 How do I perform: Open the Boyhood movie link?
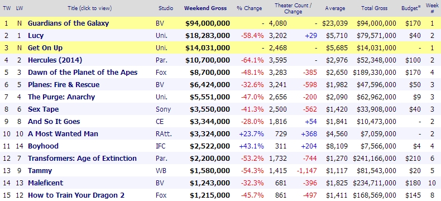click(x=44, y=146)
